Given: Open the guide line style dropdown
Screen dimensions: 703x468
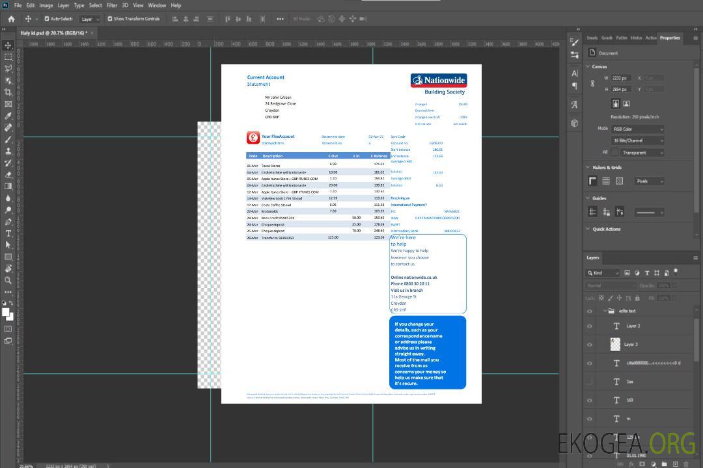Looking at the screenshot, I should [650, 213].
